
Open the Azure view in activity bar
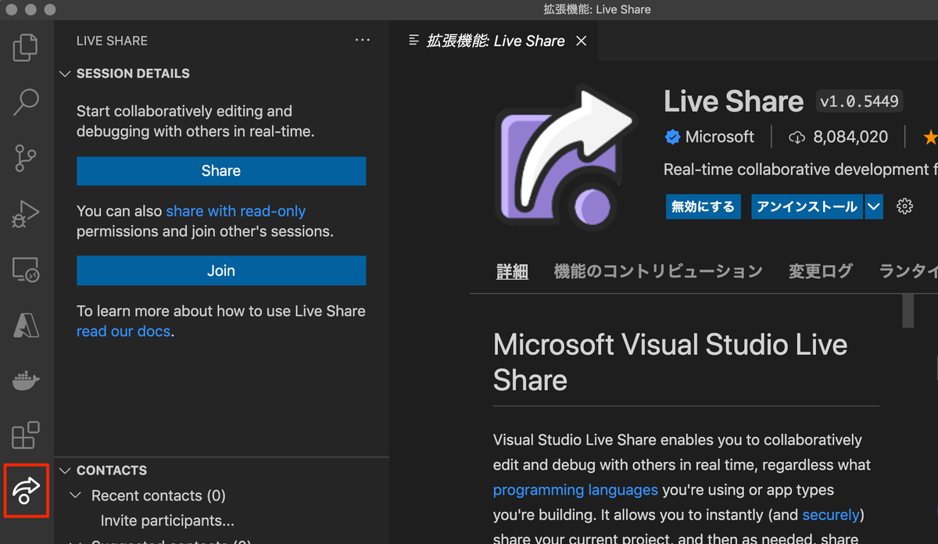click(x=26, y=324)
